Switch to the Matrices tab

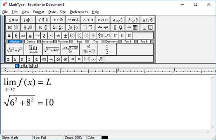(x=63, y=42)
